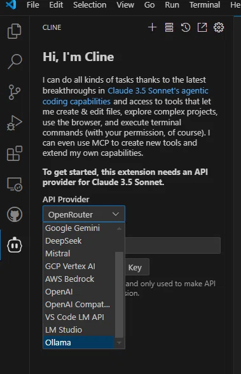Open the Run and Debug view
The width and height of the screenshot is (241, 374).
tap(15, 123)
